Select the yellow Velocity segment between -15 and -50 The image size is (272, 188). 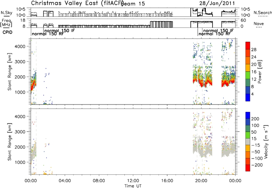pos(248,148)
